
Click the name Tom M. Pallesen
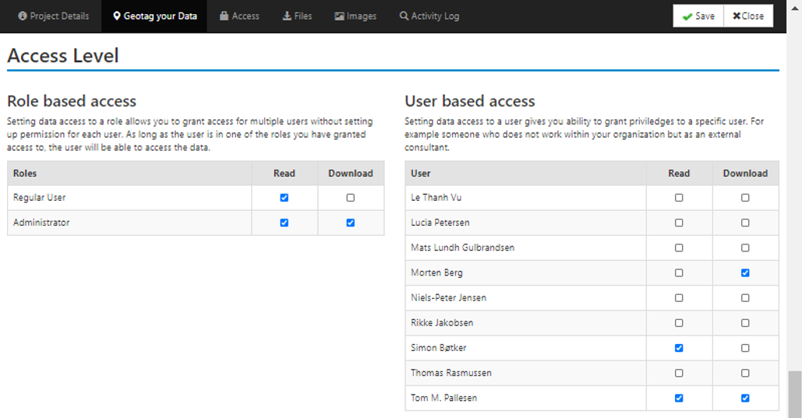coord(444,398)
